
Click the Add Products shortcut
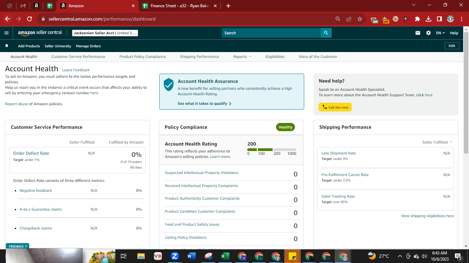(x=29, y=46)
